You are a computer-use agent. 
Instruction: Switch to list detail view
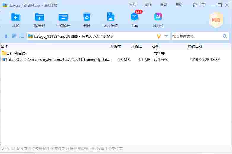point(22,36)
